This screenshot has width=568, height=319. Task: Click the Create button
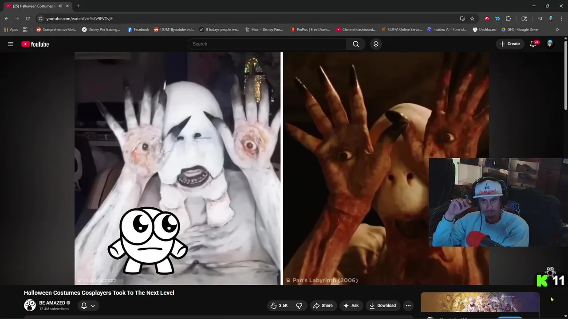pyautogui.click(x=510, y=44)
